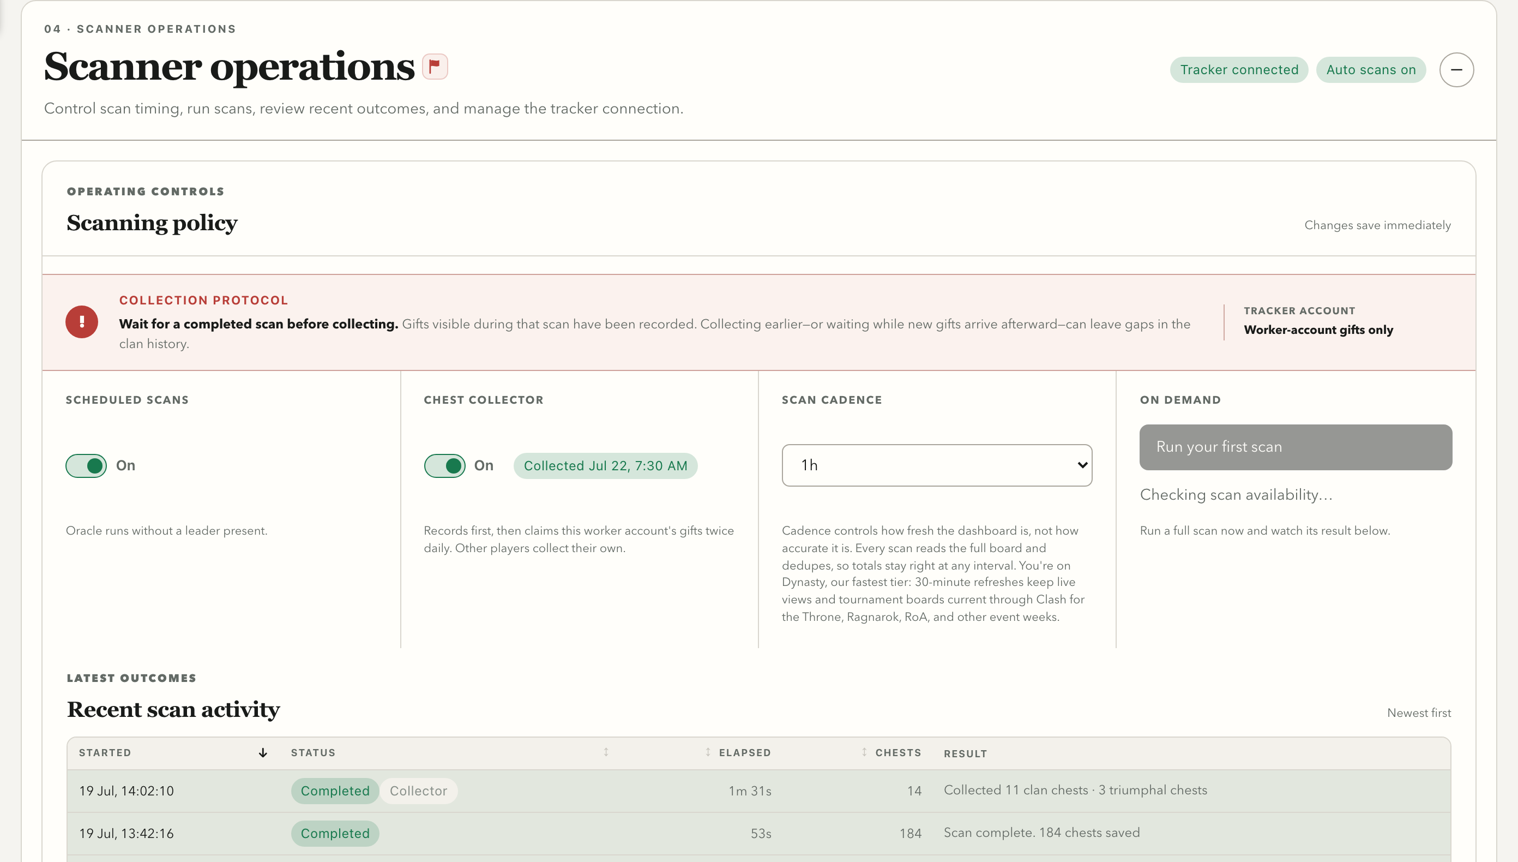1518x862 pixels.
Task: Sort by Started column arrow
Action: pyautogui.click(x=263, y=752)
